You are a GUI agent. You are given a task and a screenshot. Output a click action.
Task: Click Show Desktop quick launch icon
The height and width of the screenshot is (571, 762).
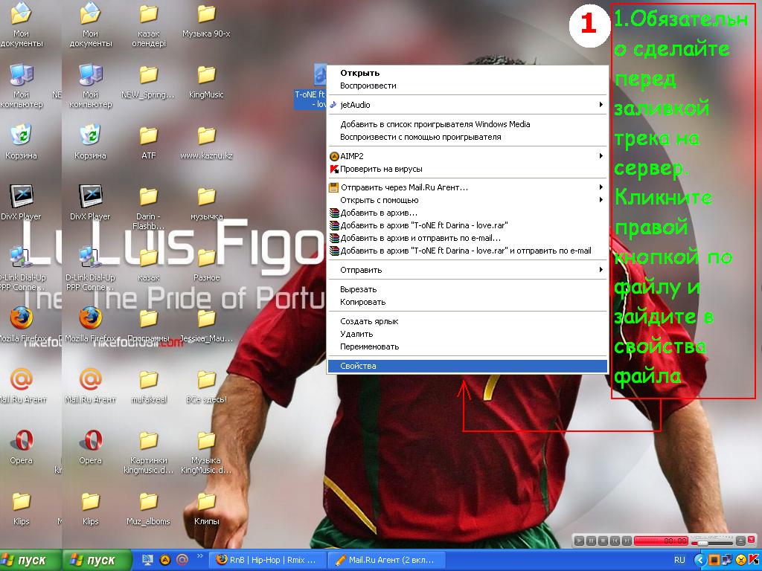coord(147,560)
